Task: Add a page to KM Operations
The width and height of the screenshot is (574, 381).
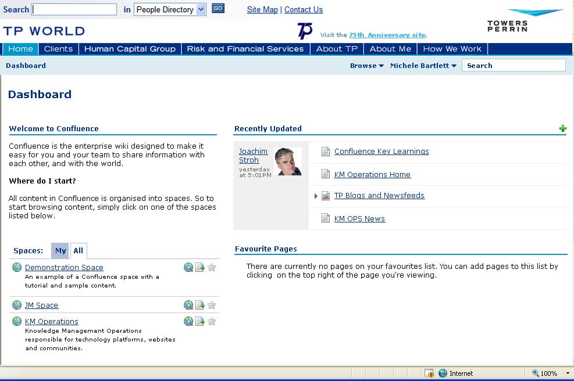Action: pyautogui.click(x=200, y=321)
